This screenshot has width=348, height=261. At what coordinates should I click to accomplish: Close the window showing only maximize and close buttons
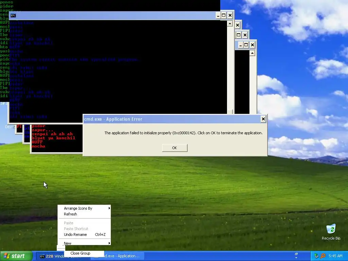point(245,35)
